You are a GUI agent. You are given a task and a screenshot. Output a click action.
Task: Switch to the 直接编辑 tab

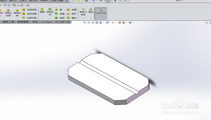23,22
